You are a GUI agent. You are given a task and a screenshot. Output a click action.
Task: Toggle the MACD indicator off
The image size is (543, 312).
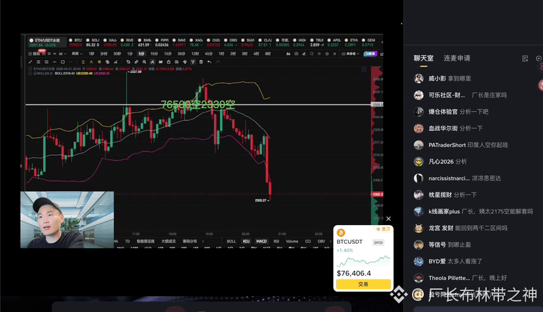[261, 241]
